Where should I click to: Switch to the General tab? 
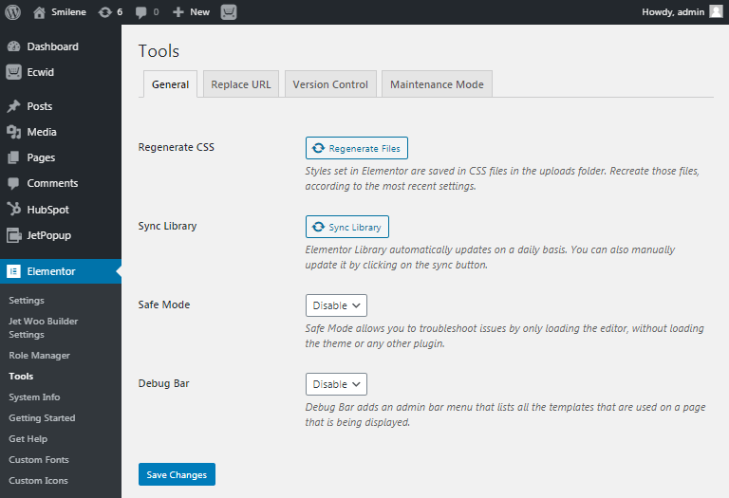click(170, 84)
